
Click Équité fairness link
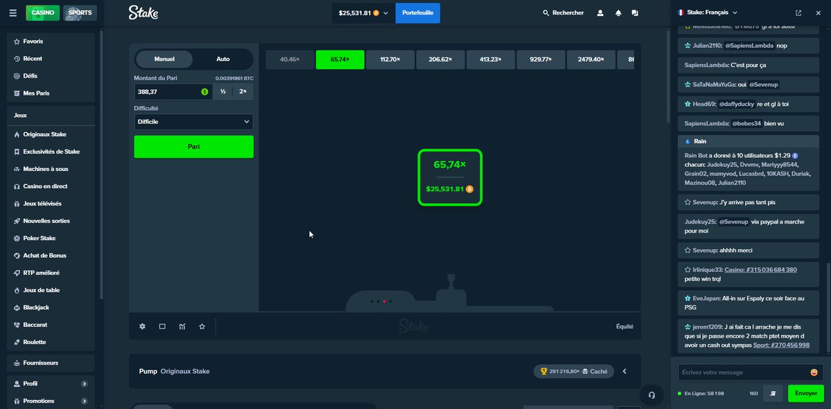625,327
